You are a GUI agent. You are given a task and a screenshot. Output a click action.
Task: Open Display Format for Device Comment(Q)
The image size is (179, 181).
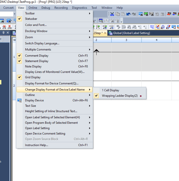coord(54,84)
